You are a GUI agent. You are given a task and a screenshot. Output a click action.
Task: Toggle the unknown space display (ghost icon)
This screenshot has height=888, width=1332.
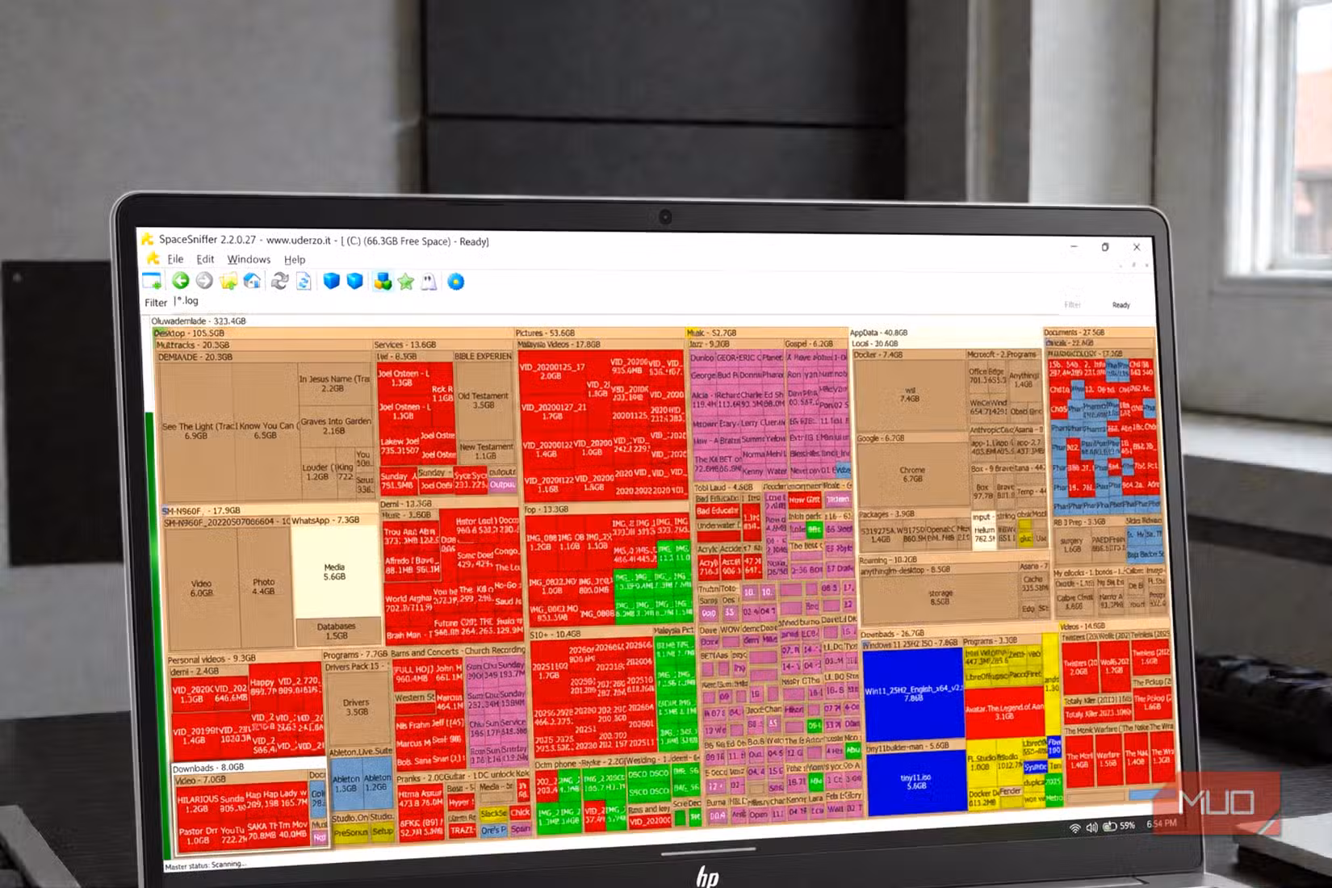tap(429, 281)
